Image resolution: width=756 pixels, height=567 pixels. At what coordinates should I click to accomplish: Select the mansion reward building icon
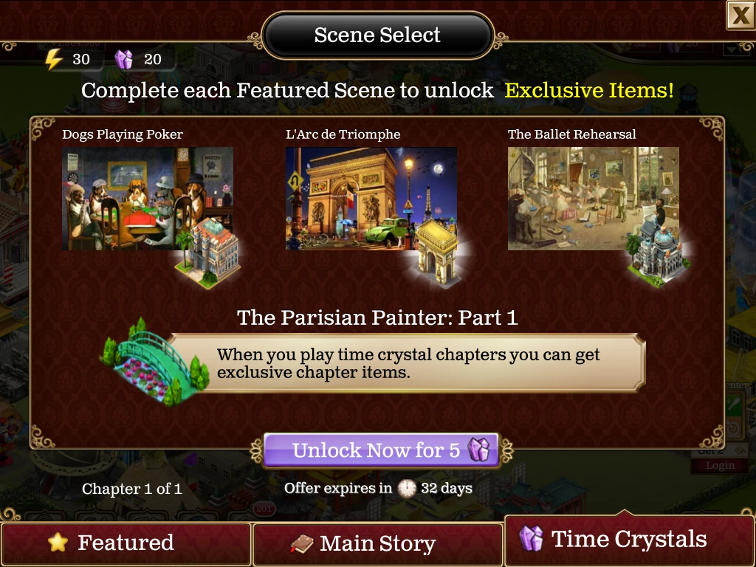(209, 253)
